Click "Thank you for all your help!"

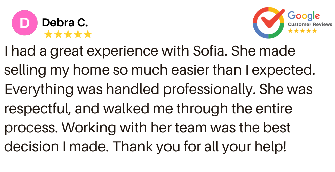tap(199, 147)
